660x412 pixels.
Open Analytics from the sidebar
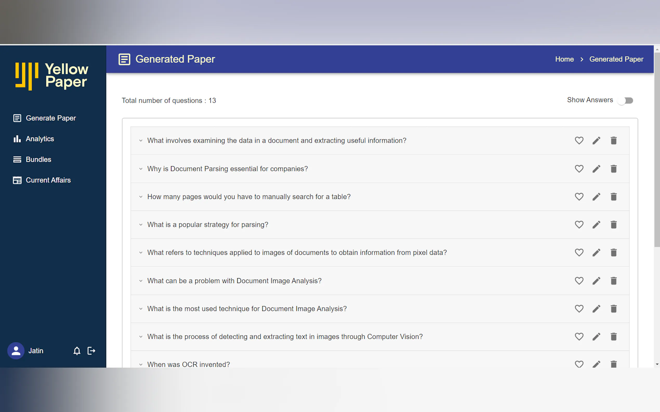tap(39, 139)
